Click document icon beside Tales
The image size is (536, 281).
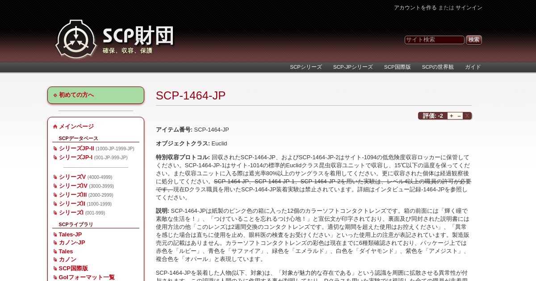(x=55, y=252)
